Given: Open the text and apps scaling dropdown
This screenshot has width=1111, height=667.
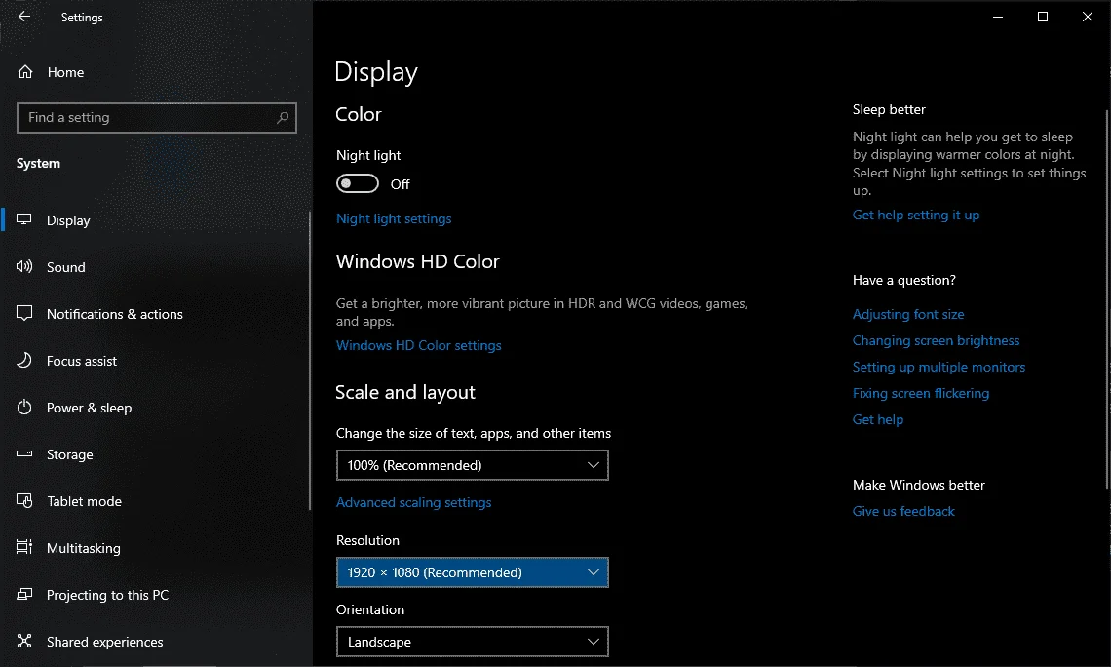Looking at the screenshot, I should [x=472, y=465].
